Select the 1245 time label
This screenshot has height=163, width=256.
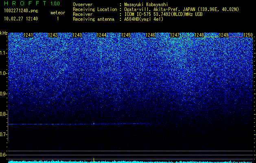click(x=126, y=35)
